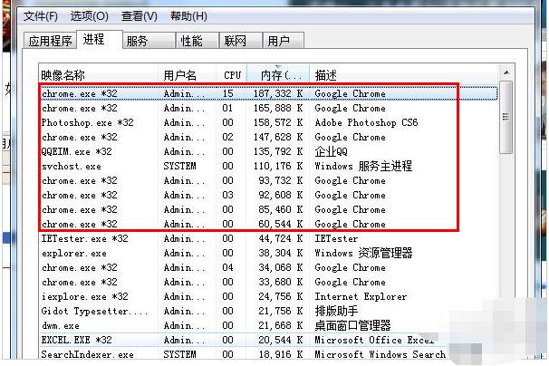The width and height of the screenshot is (549, 366).
Task: Click the 135,792 K memory value
Action: click(278, 151)
